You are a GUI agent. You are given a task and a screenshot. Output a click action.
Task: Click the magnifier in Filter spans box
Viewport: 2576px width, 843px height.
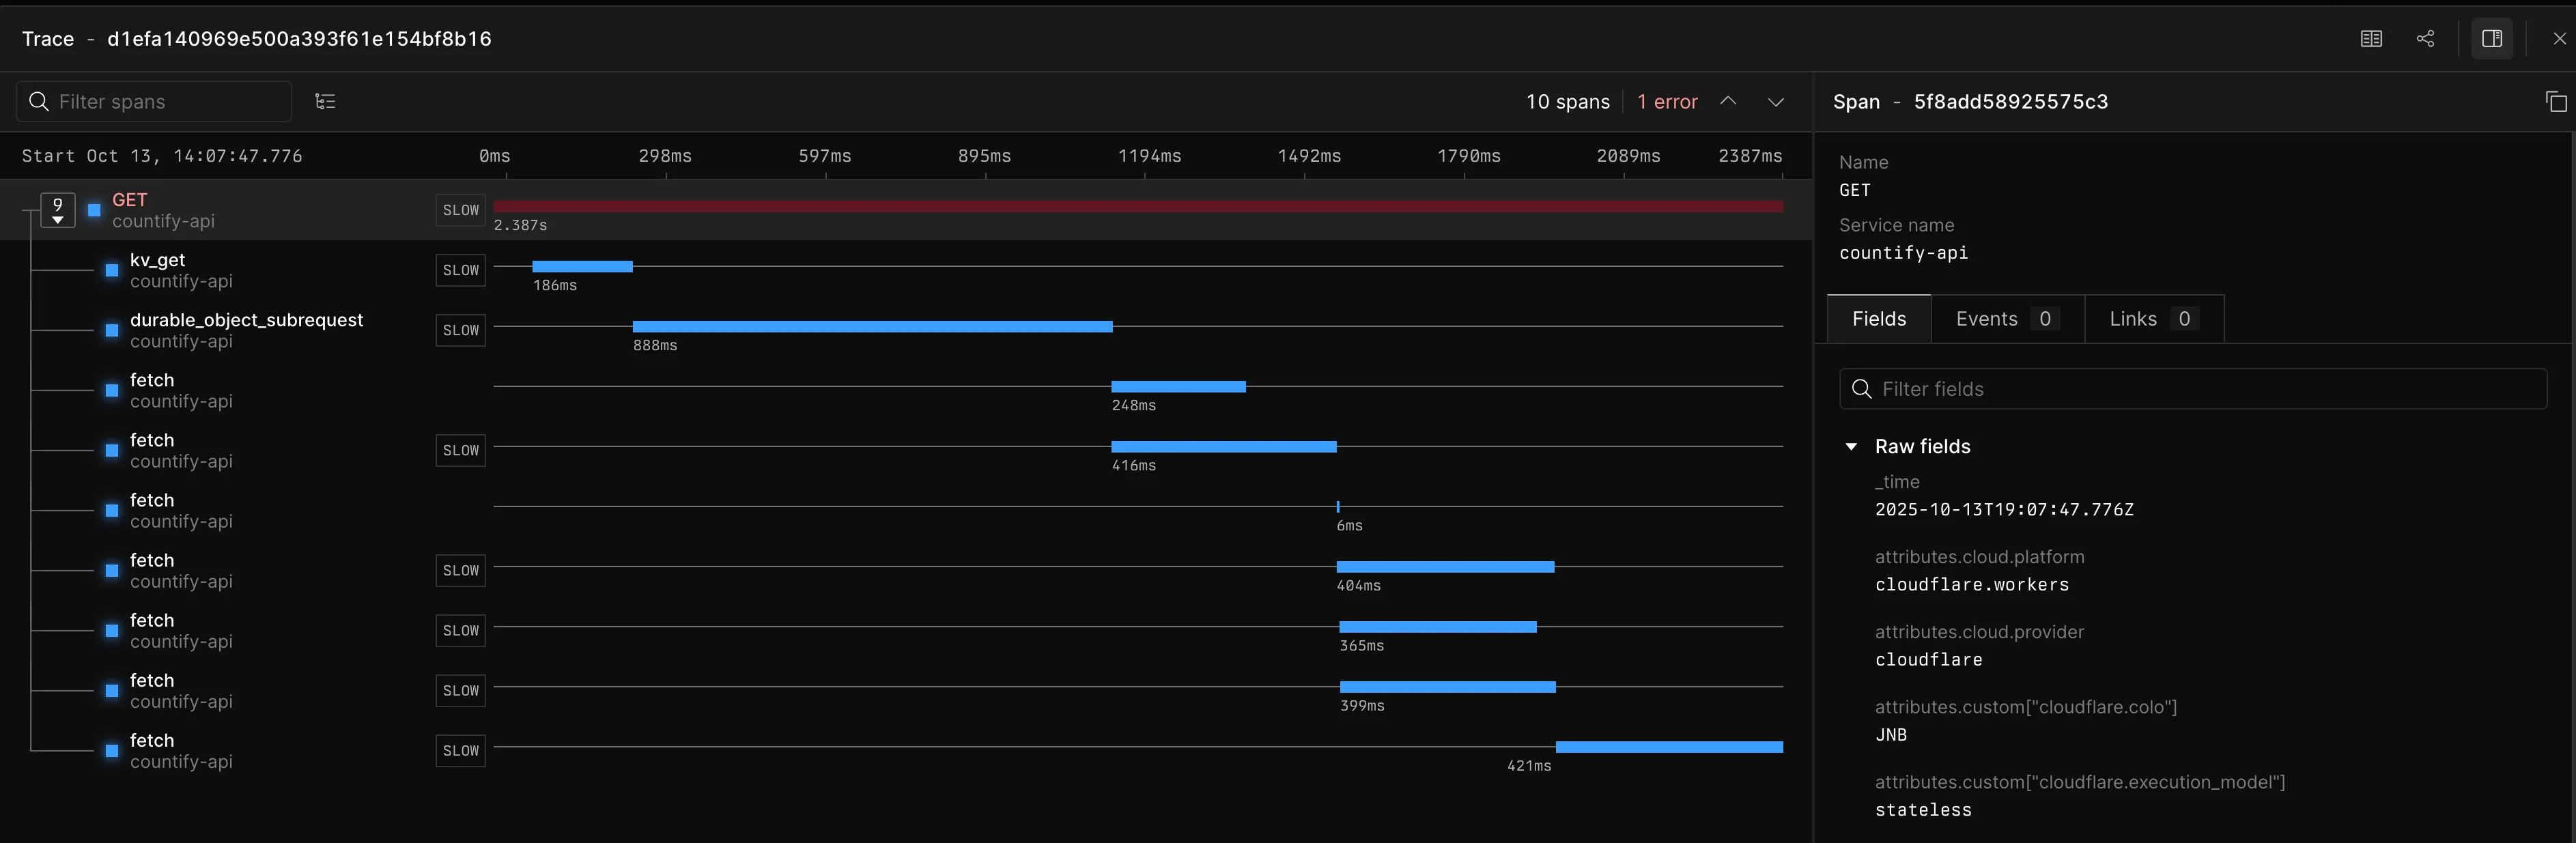40,101
